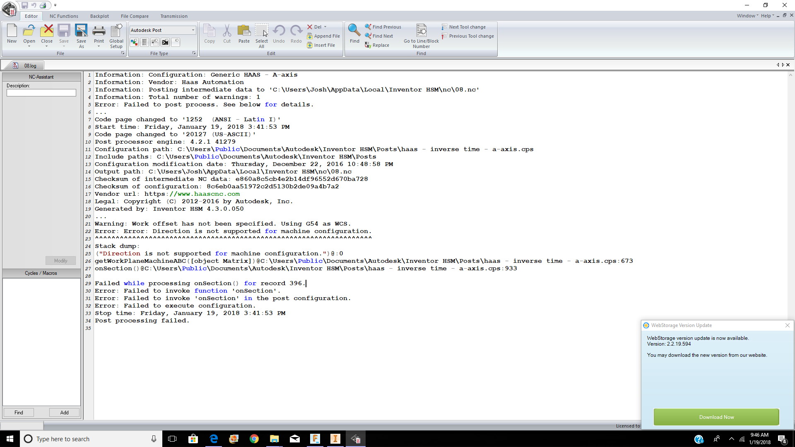Switch to the NC Functions ribbon tab
This screenshot has height=447, width=795.
pyautogui.click(x=64, y=16)
